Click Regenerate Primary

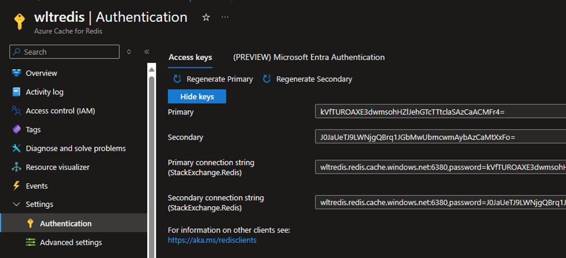coord(213,79)
